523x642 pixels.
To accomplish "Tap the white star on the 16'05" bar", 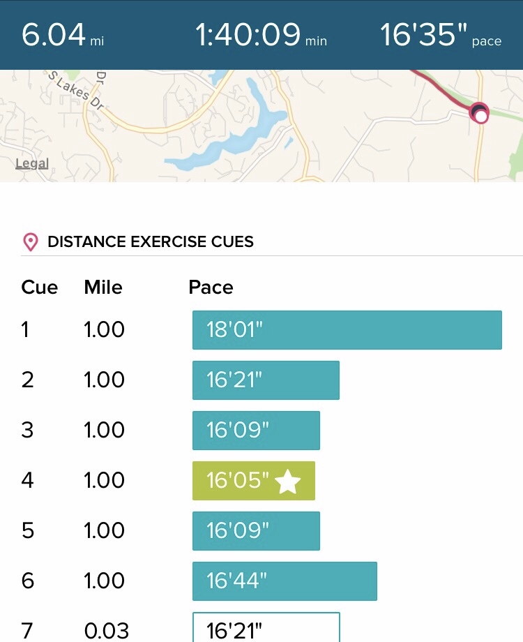I will coord(288,481).
